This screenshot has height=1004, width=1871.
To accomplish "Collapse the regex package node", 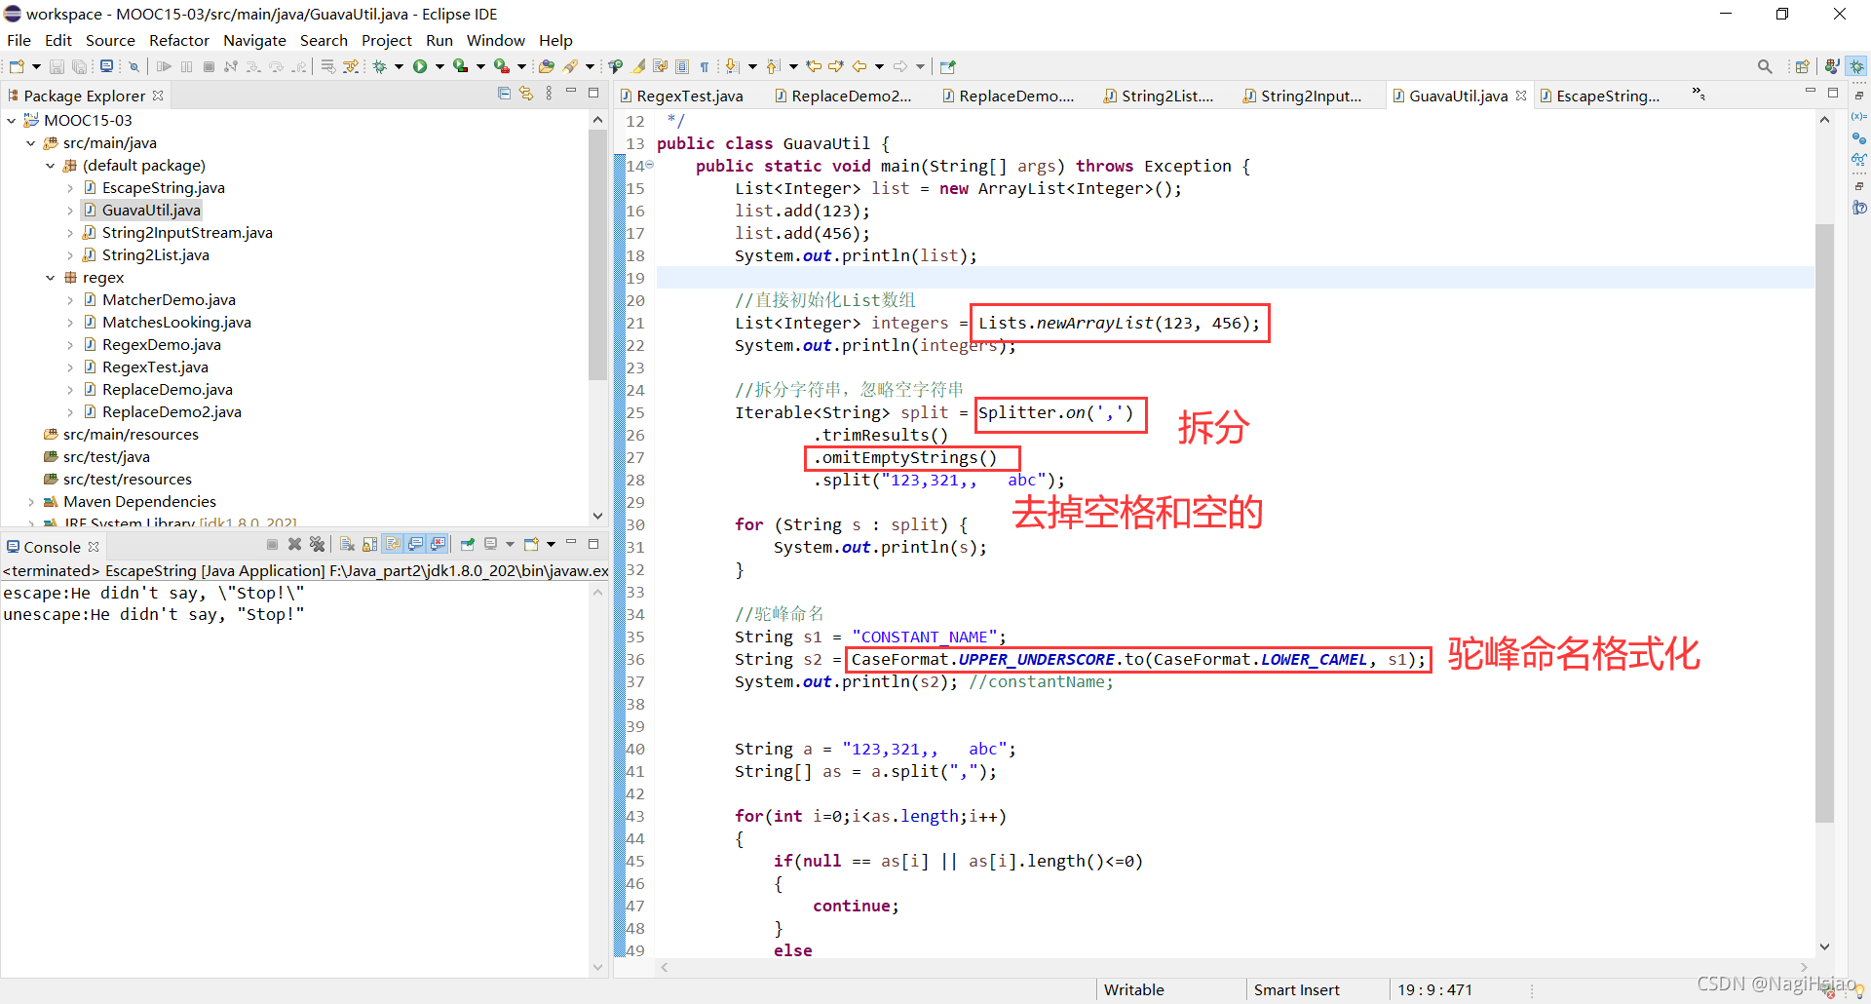I will tap(50, 278).
